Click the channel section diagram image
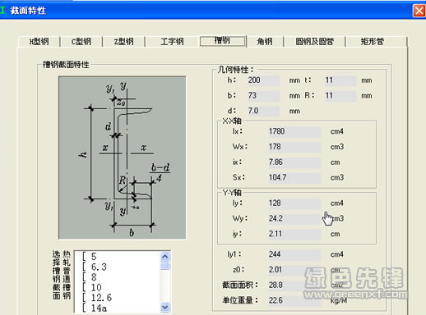Viewport: 426px width, 315px height. click(123, 157)
